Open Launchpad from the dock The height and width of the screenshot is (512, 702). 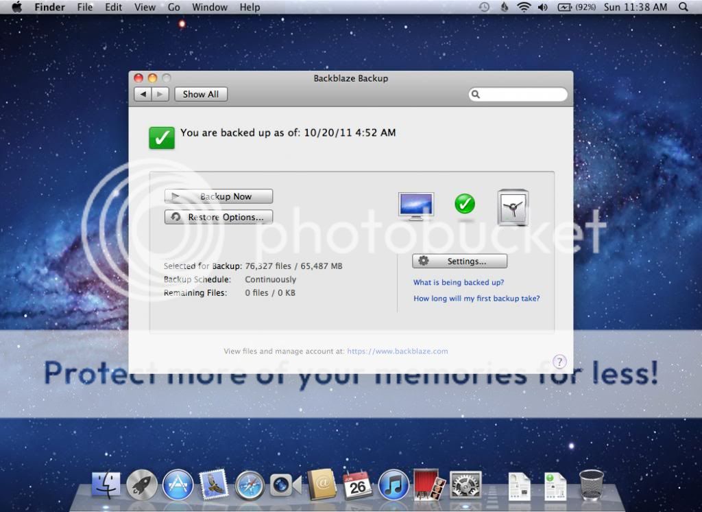(142, 485)
